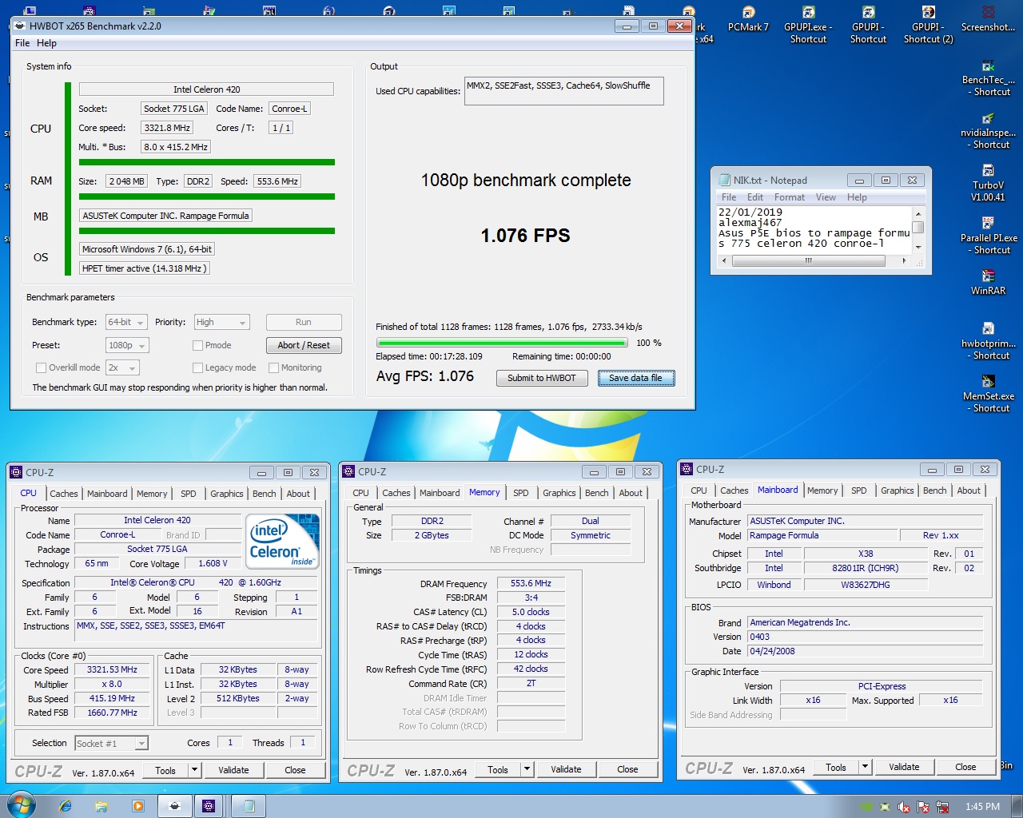Open the BenchTec shortcut on the desktop
Image resolution: width=1023 pixels, height=818 pixels.
point(988,78)
